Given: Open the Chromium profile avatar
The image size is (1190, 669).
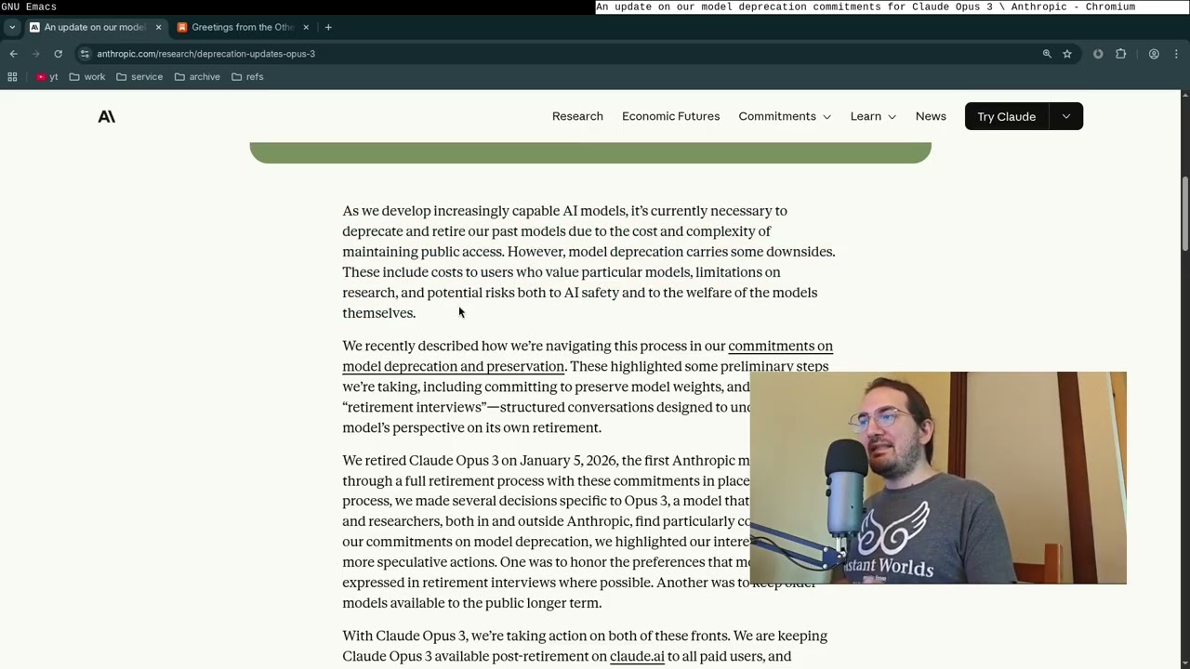Looking at the screenshot, I should coord(1154,54).
